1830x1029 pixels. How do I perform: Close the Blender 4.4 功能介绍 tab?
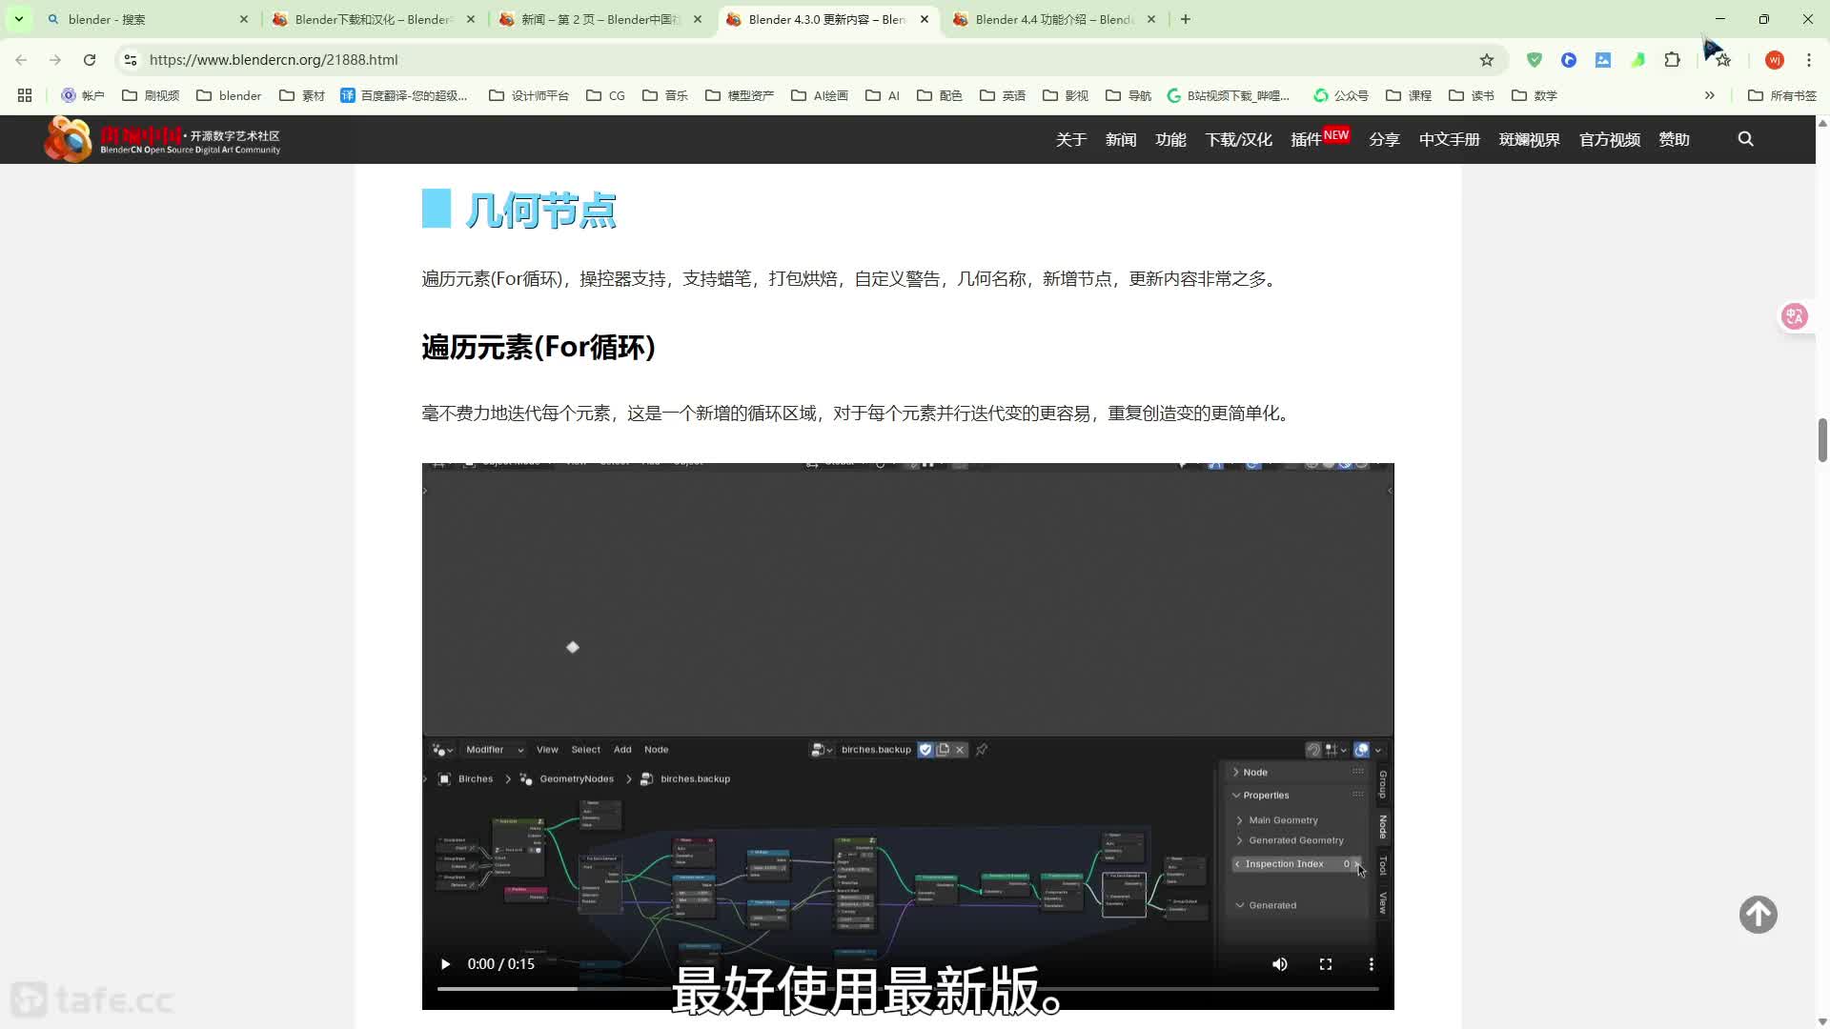click(x=1151, y=19)
